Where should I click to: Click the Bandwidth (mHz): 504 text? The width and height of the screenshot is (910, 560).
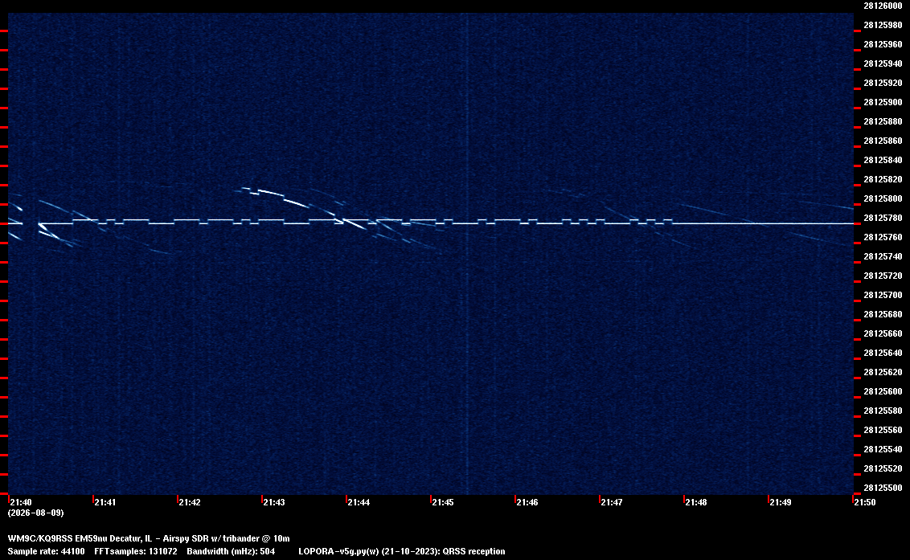tap(231, 551)
